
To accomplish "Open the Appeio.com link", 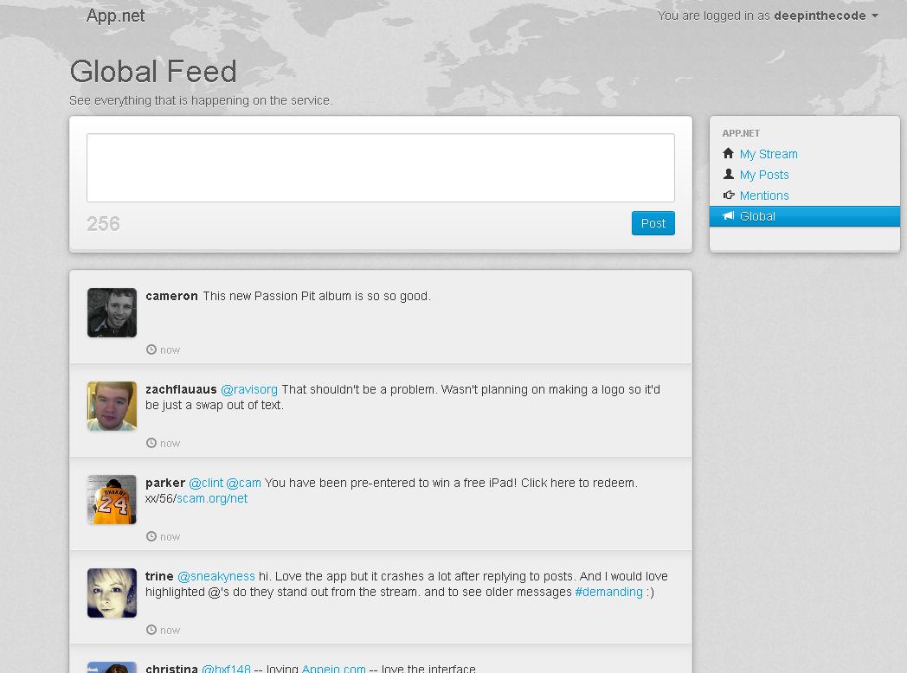I will (x=334, y=669).
